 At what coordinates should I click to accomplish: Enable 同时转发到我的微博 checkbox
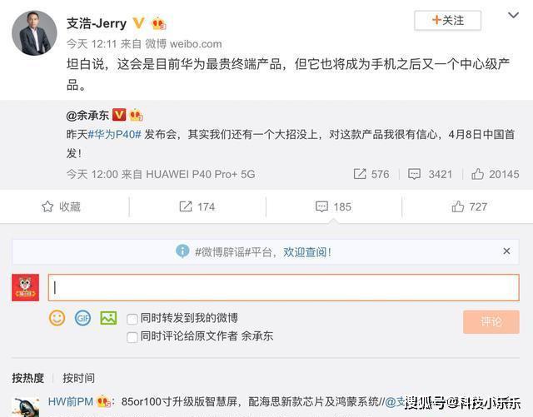(132, 318)
